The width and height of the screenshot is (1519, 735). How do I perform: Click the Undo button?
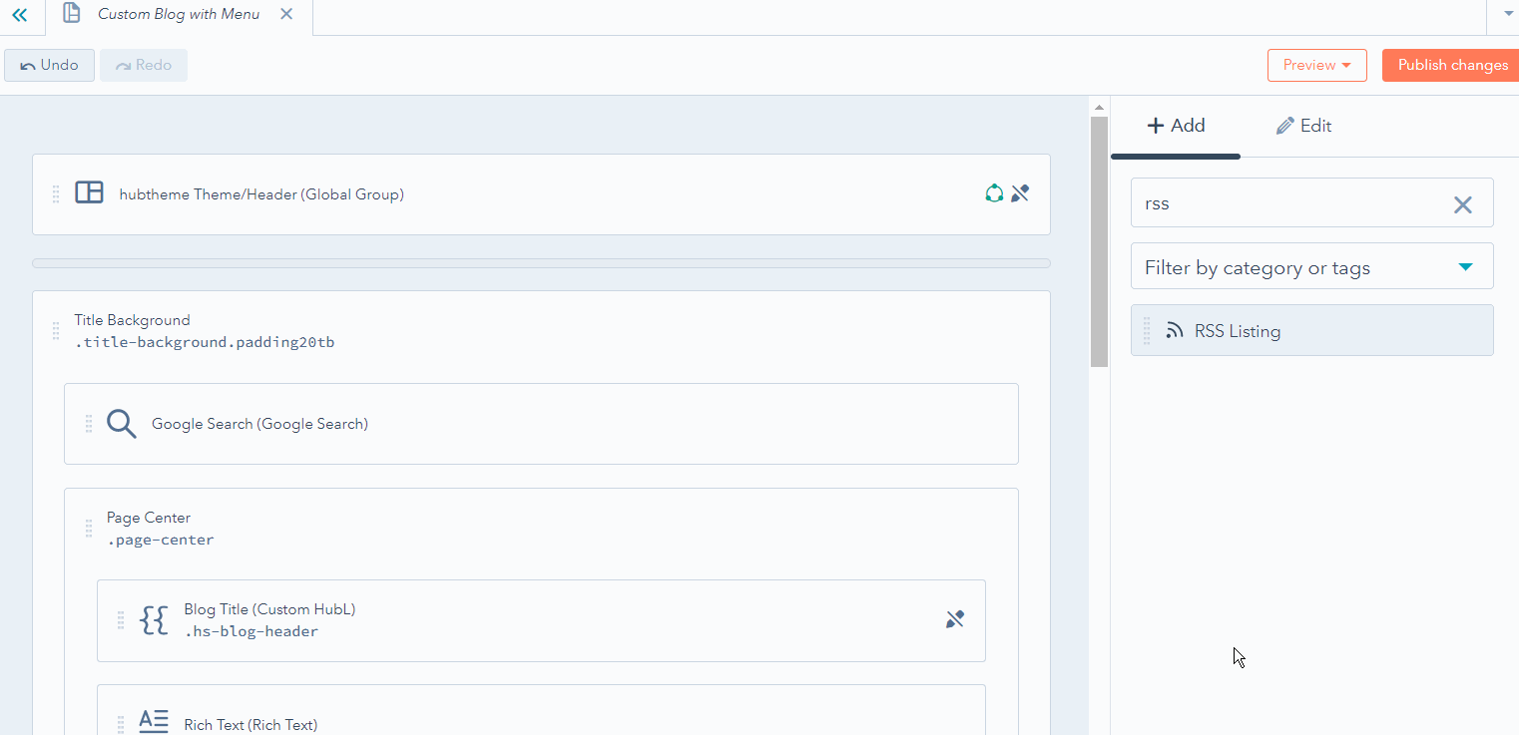click(50, 65)
